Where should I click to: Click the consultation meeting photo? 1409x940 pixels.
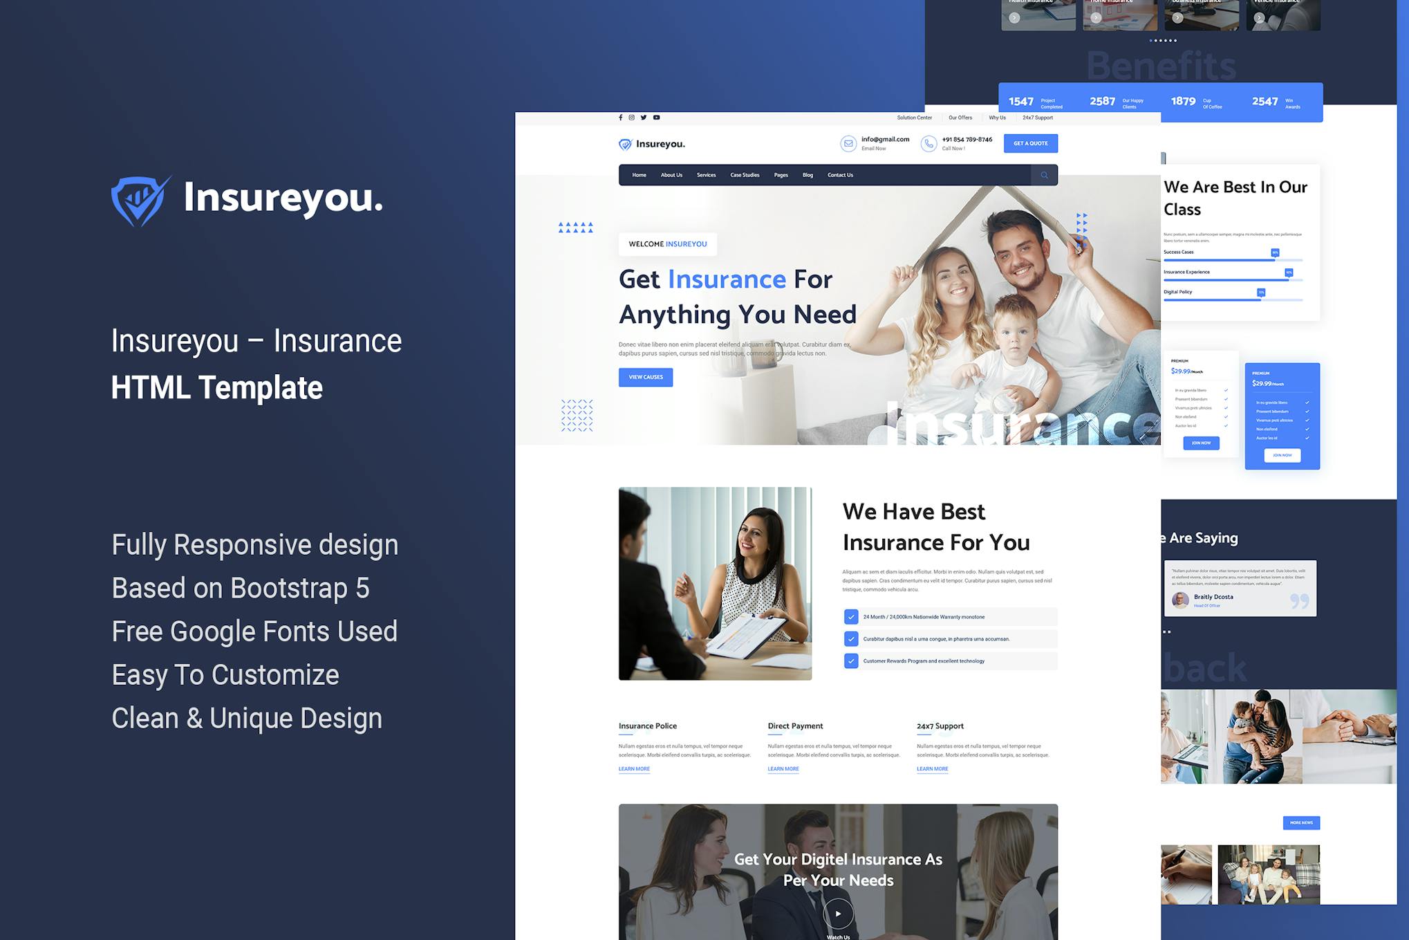pyautogui.click(x=715, y=584)
